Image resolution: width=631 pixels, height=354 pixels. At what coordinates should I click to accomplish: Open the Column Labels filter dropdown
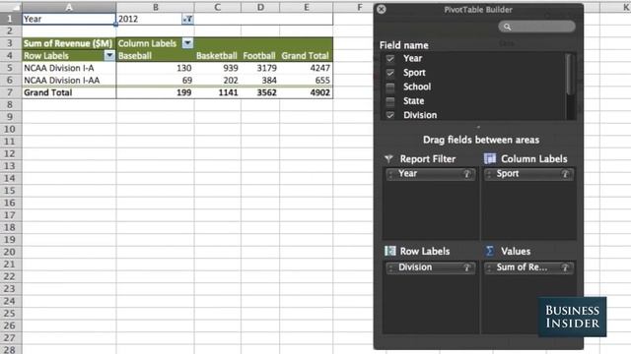(187, 43)
